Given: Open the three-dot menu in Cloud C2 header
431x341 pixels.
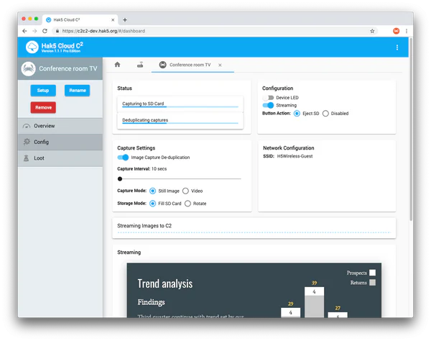Looking at the screenshot, I should click(x=397, y=47).
